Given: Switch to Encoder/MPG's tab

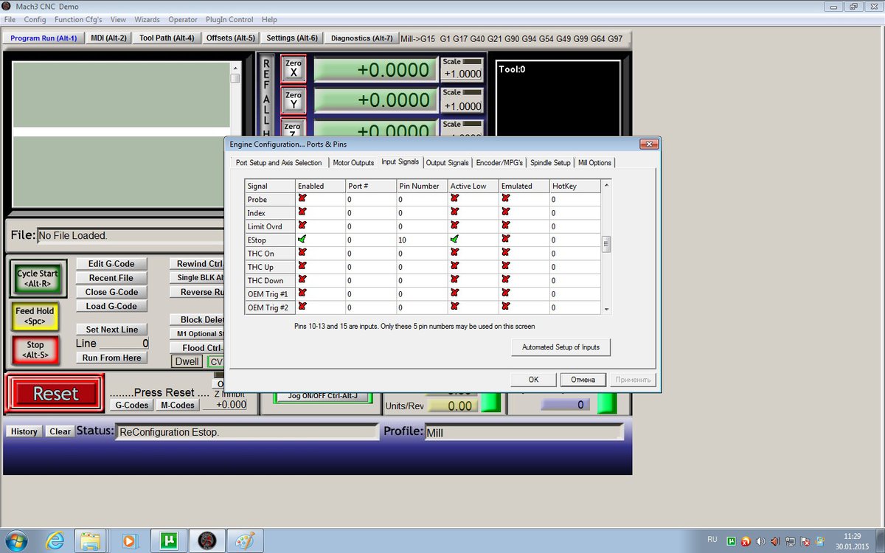Looking at the screenshot, I should pos(499,162).
